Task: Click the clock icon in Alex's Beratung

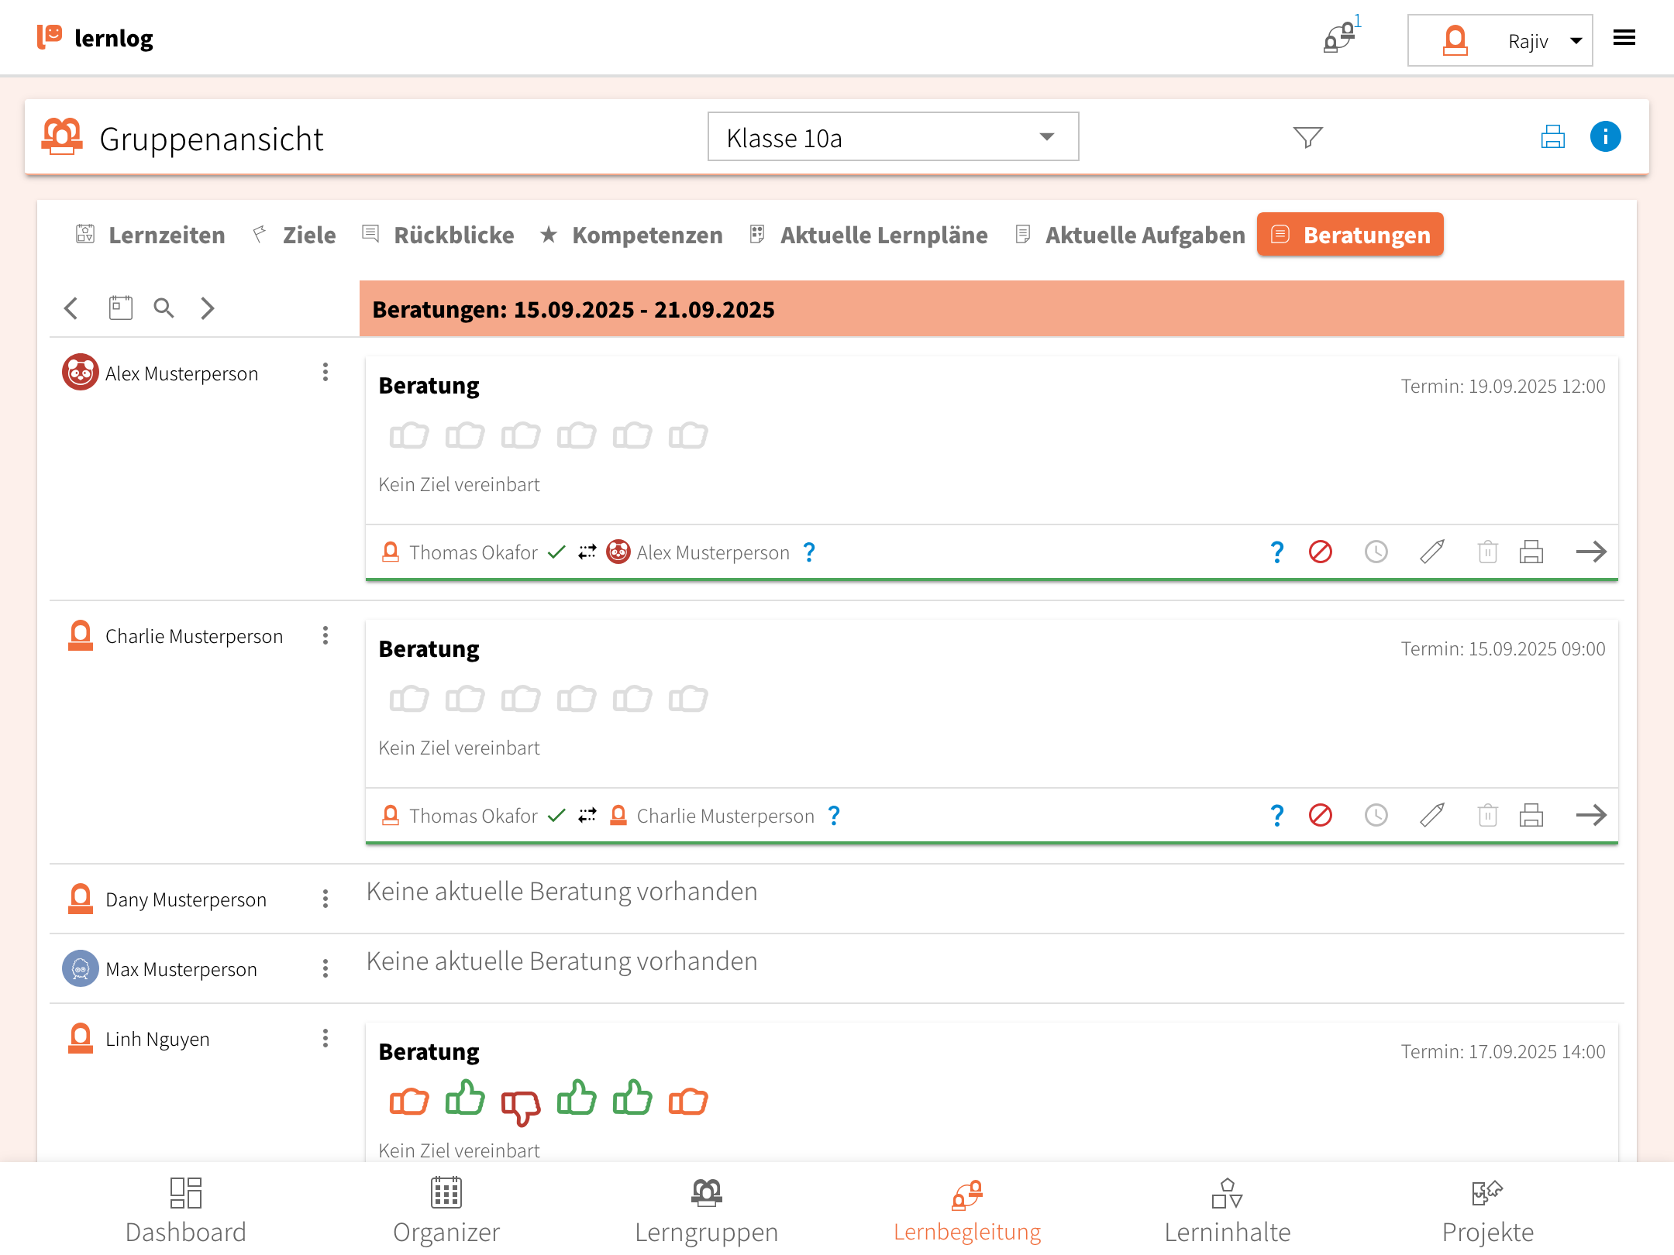Action: [x=1376, y=552]
